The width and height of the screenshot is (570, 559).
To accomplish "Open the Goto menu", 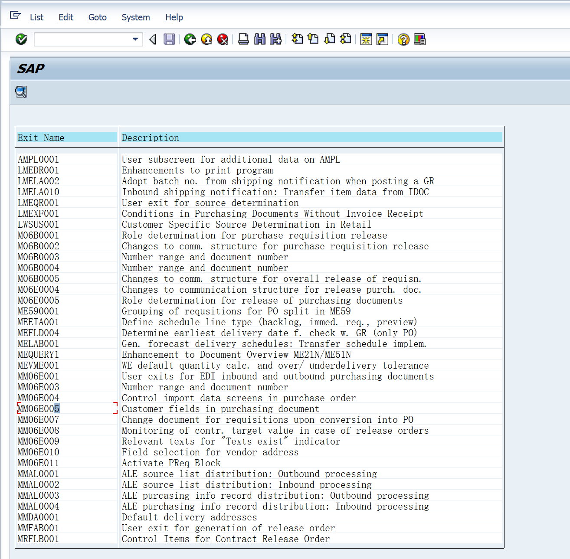I will tap(97, 17).
